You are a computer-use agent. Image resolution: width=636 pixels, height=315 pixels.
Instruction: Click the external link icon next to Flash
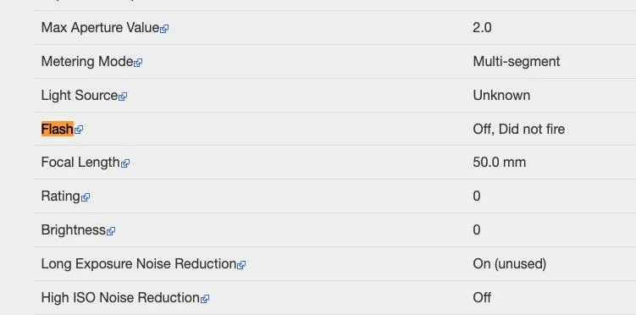point(79,130)
